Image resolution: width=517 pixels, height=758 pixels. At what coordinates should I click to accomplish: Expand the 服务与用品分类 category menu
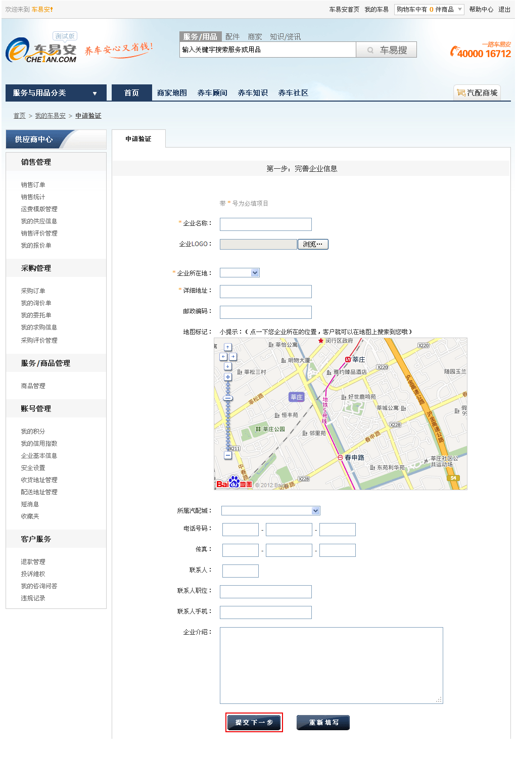[56, 93]
